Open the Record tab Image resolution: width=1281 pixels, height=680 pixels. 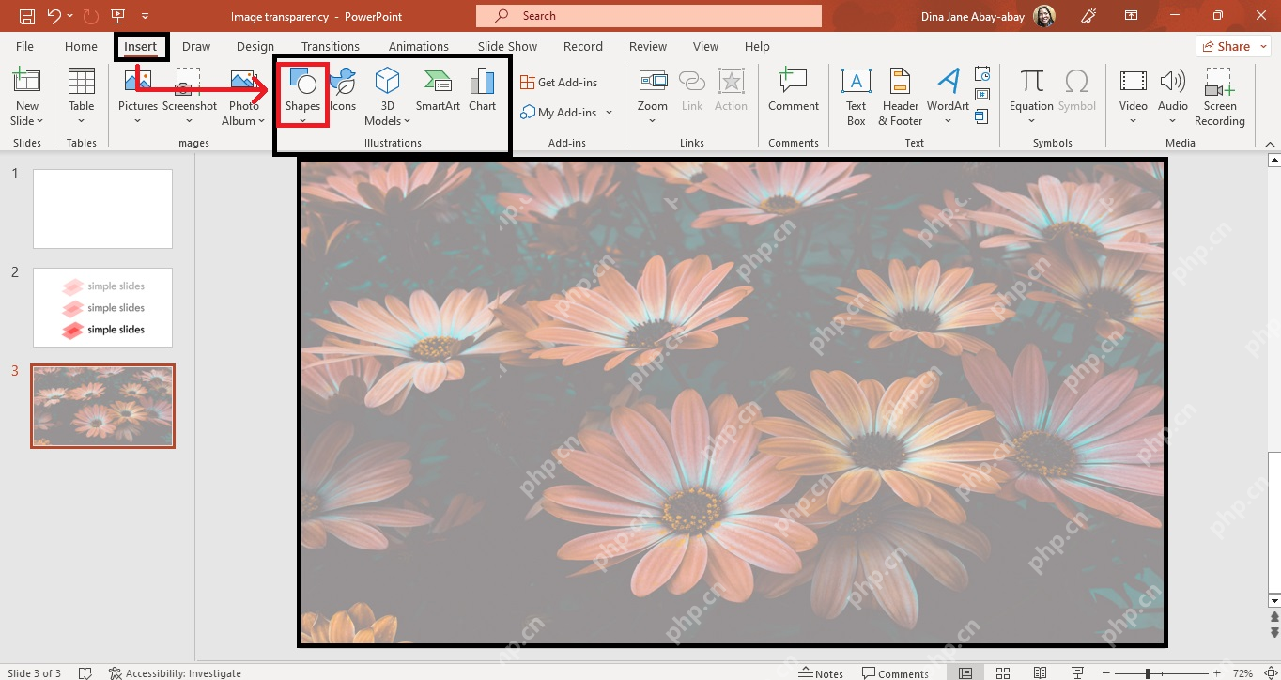click(583, 46)
